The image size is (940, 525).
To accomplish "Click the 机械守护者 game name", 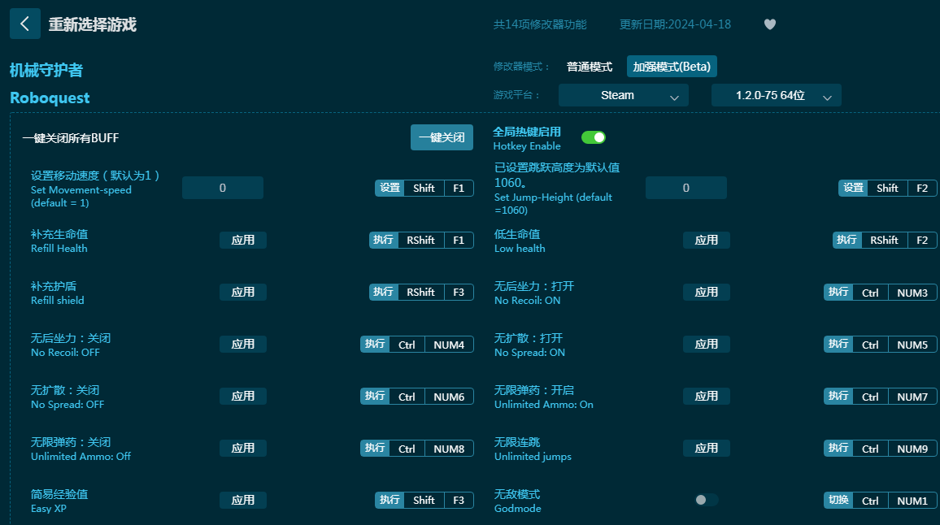I will coord(46,70).
